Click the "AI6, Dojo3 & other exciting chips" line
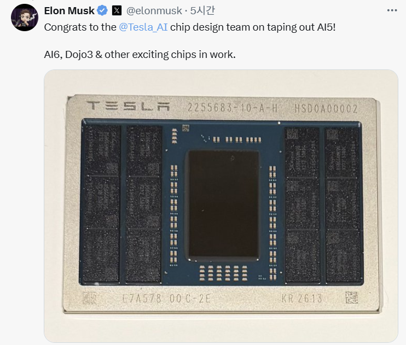406x345 pixels. tap(140, 55)
